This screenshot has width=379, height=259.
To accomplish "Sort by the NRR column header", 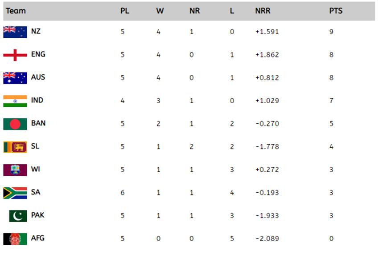I will coord(263,11).
